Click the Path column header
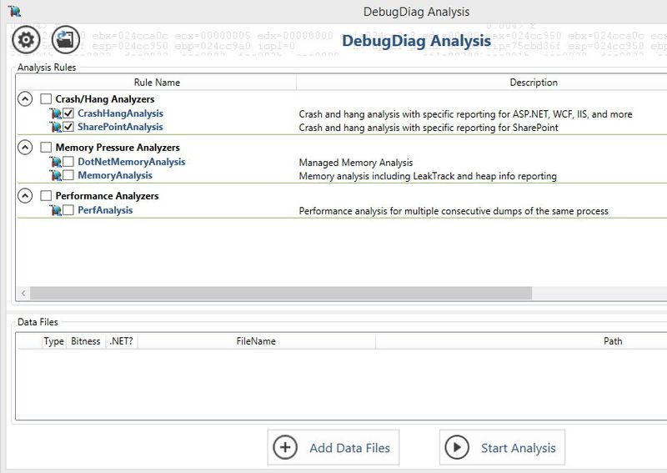This screenshot has width=667, height=473. 613,341
